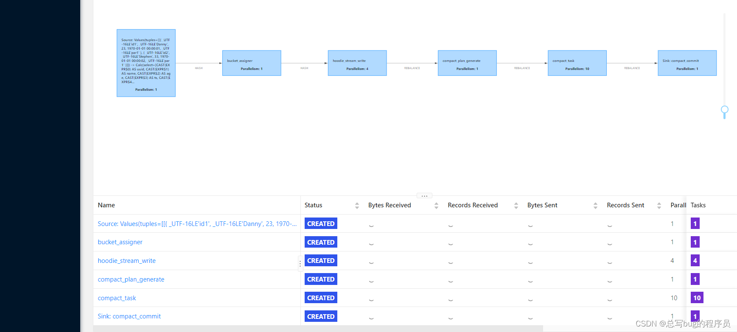The image size is (737, 332).
Task: Click the tasks badge 4 in hoodie_stream_write row
Action: [x=695, y=260]
